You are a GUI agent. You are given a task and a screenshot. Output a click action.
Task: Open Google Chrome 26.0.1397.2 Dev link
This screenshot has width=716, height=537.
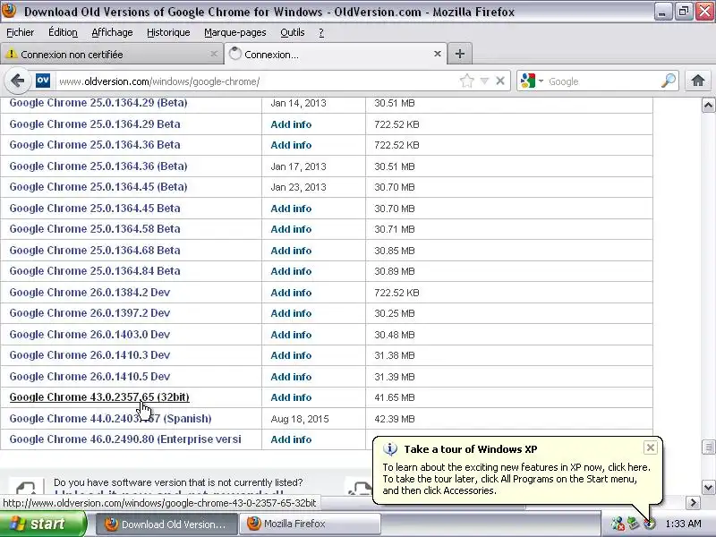click(89, 313)
